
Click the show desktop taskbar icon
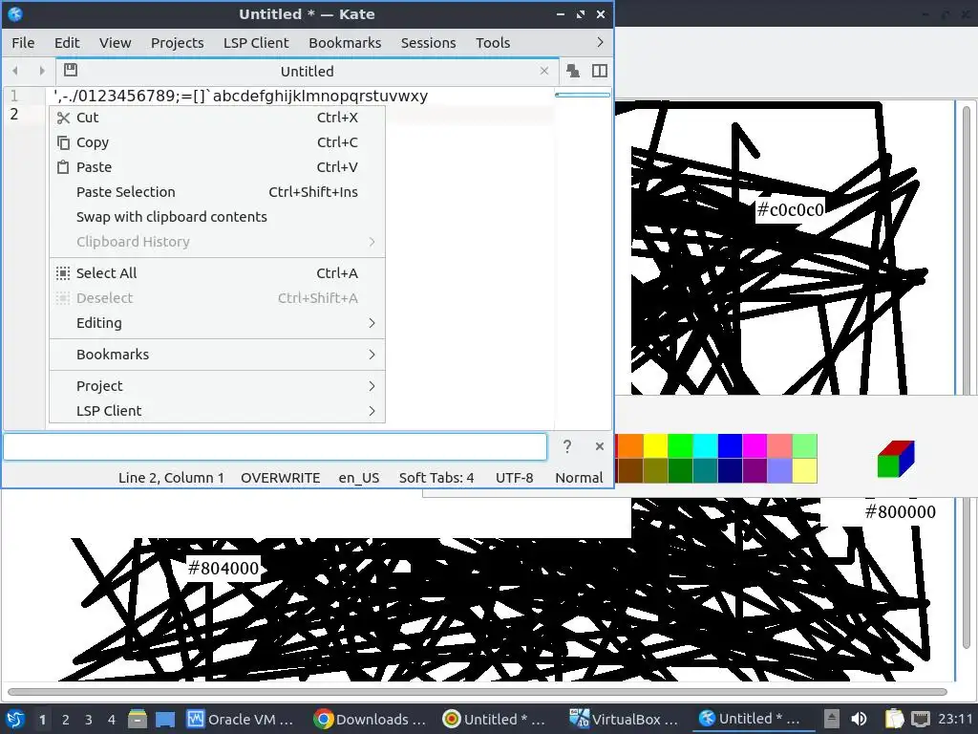click(x=165, y=719)
